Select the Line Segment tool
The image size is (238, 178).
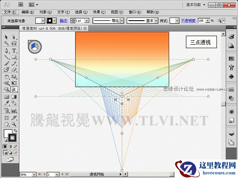6,57
